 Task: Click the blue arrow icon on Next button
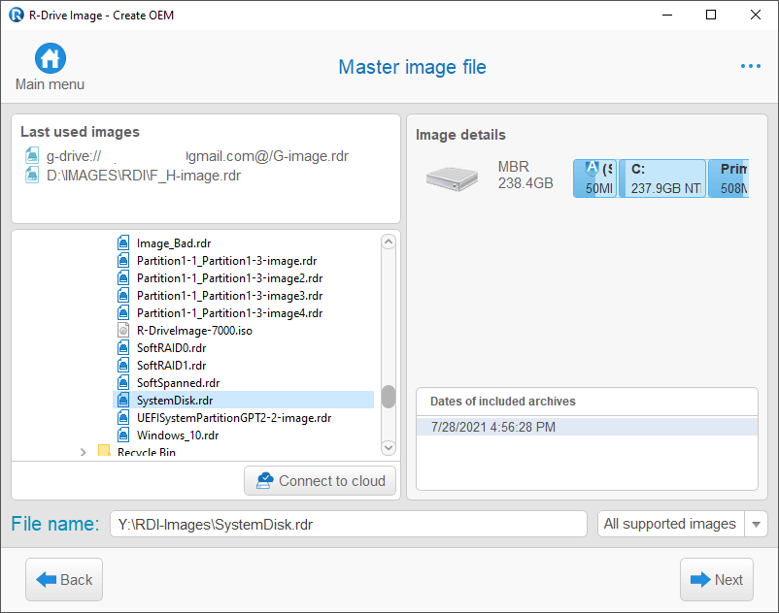coord(700,579)
